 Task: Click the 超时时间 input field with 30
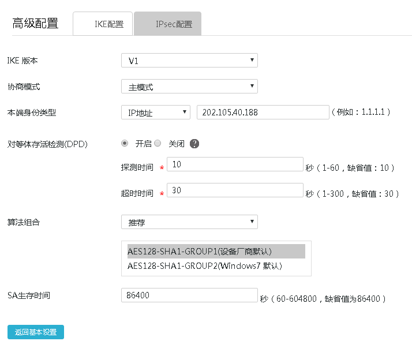coord(235,190)
